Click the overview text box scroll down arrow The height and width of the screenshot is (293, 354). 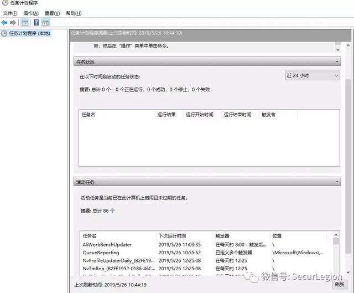[338, 49]
